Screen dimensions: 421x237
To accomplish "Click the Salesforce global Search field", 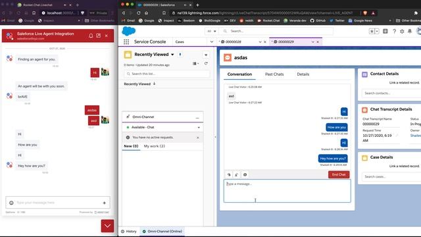I will pos(277,31).
